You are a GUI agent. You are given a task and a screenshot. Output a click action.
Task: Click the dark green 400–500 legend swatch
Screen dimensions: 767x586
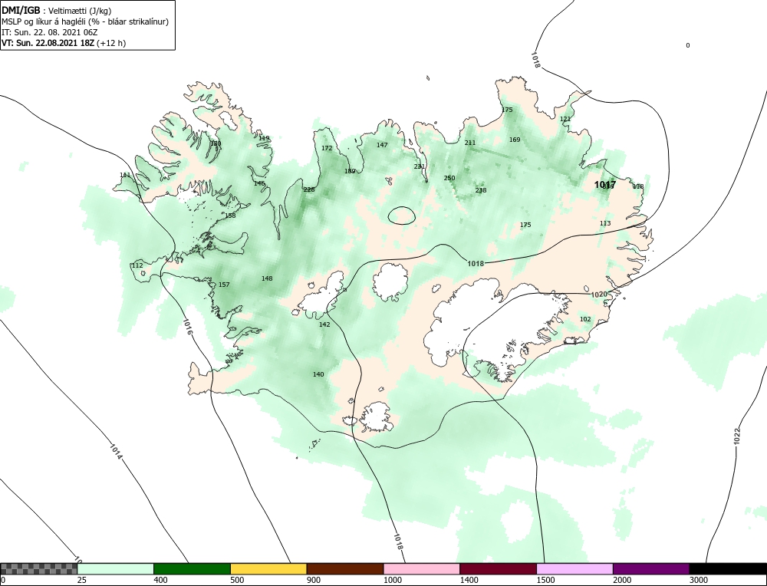click(x=192, y=569)
